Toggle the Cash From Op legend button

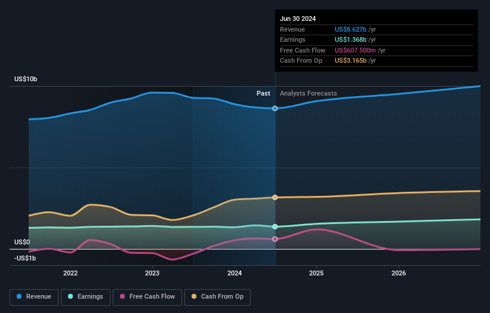[217, 297]
